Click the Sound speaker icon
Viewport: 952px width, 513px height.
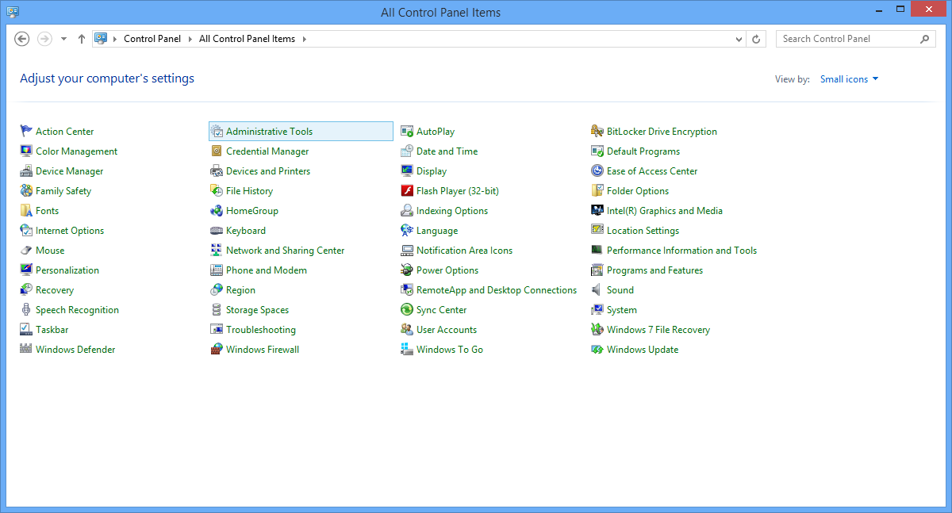(597, 290)
